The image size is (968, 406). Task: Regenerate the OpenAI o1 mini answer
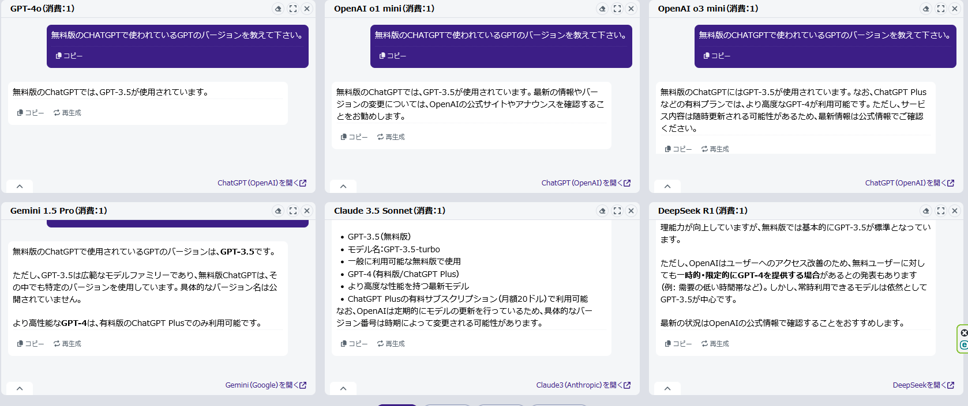(391, 137)
